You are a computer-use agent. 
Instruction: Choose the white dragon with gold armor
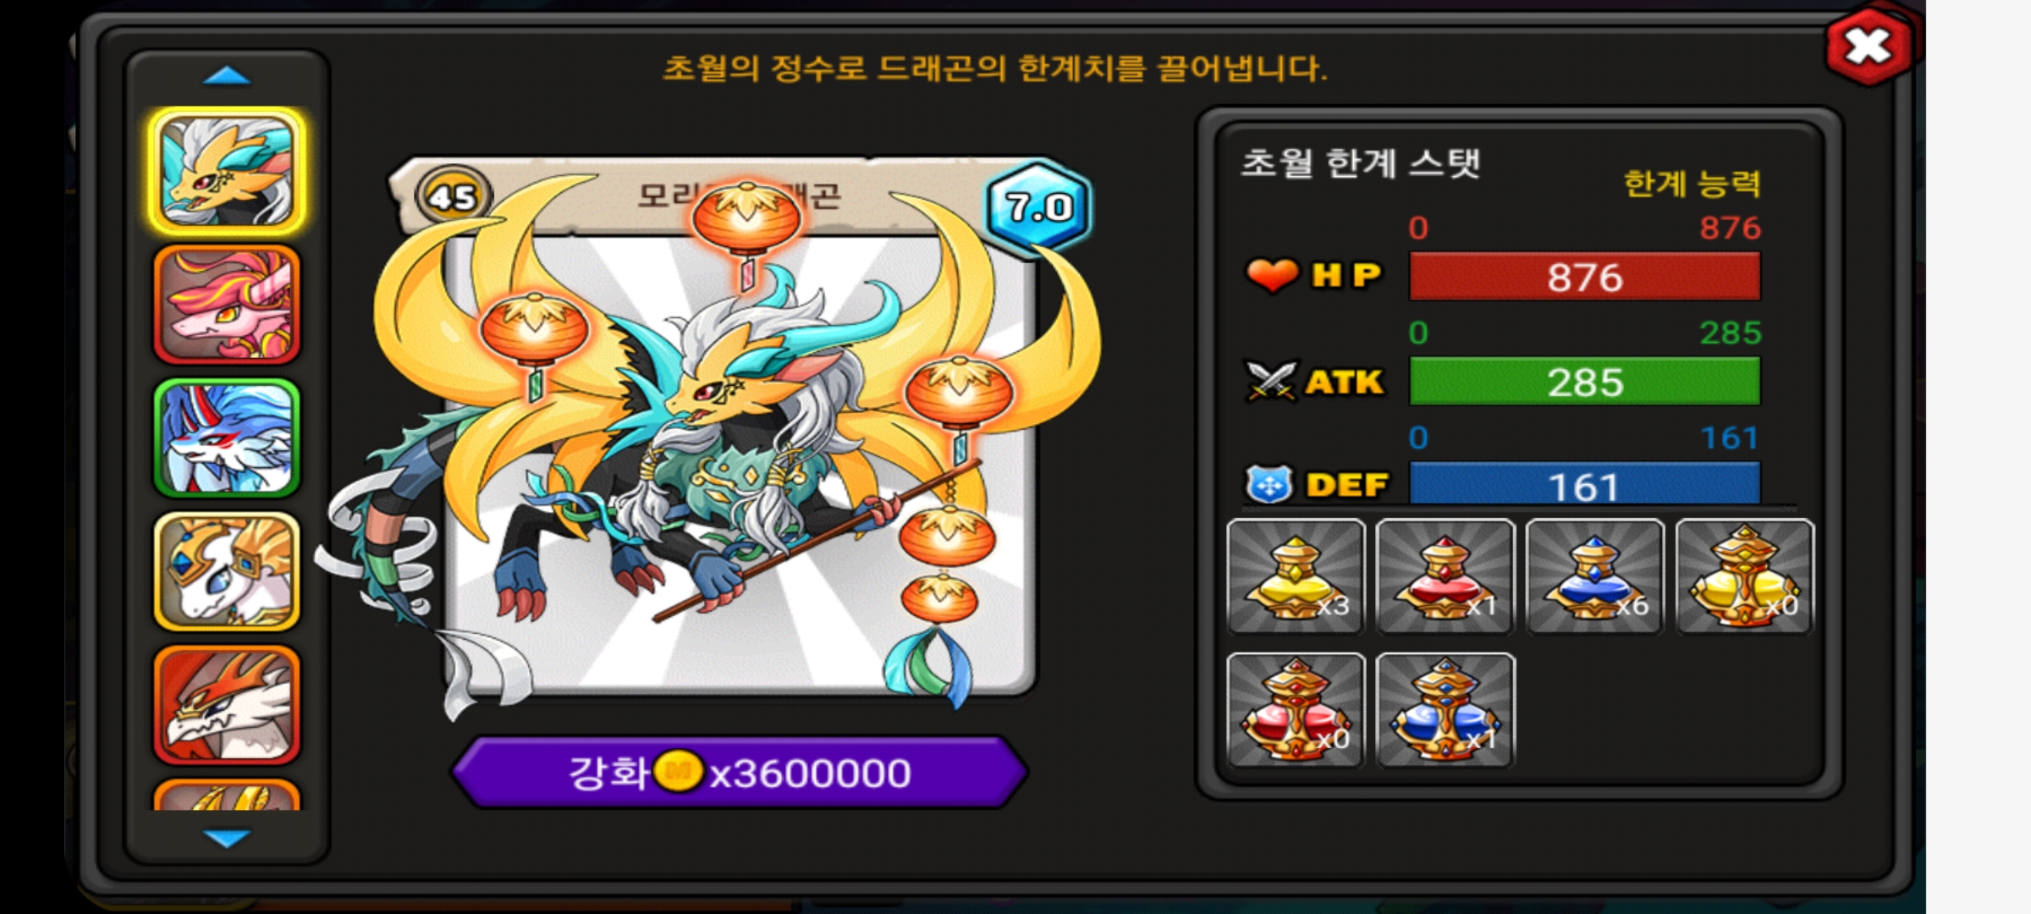[x=227, y=571]
